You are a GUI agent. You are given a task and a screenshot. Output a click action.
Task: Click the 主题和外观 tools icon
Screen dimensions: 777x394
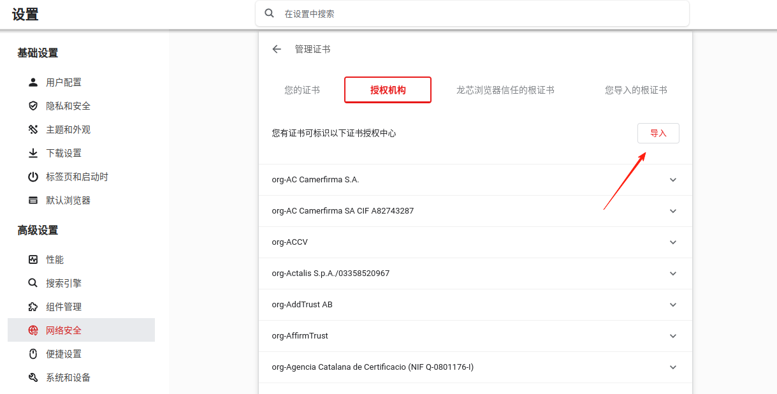point(33,129)
